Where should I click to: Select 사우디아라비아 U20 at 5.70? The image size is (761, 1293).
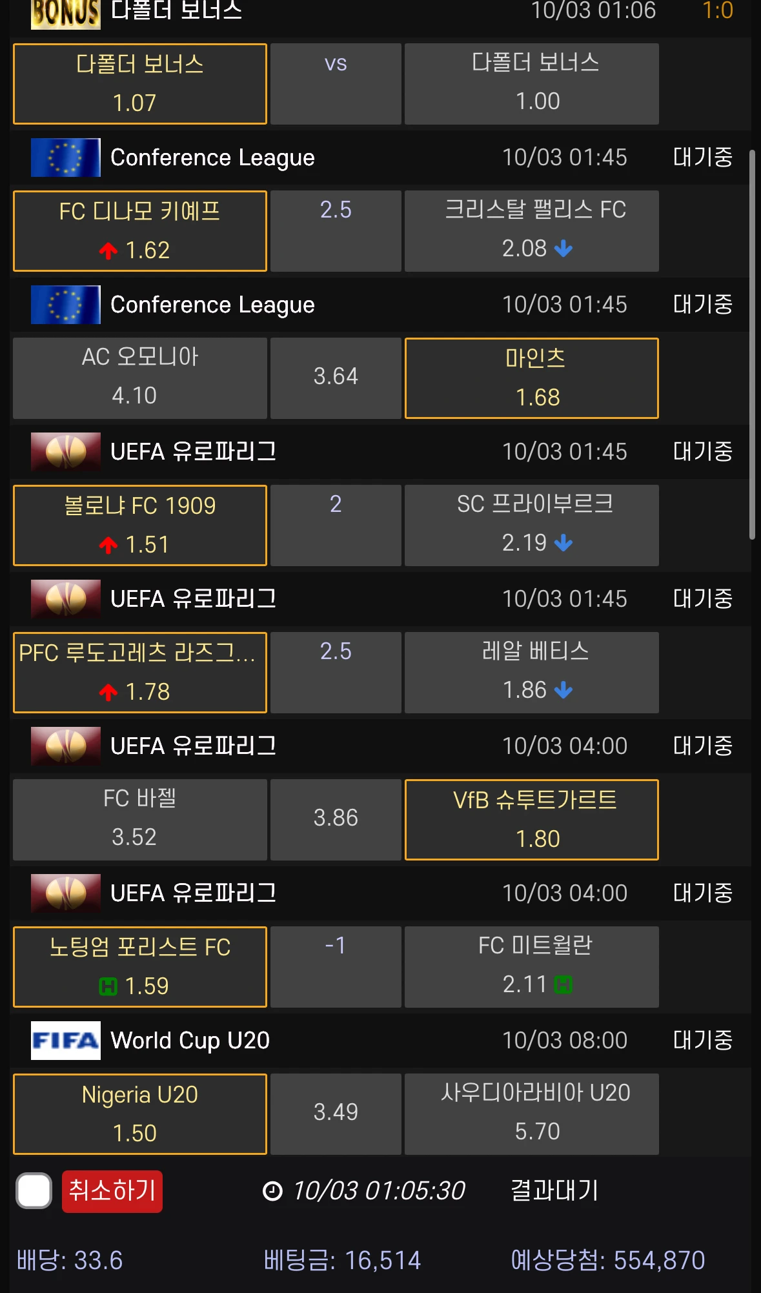(531, 1114)
